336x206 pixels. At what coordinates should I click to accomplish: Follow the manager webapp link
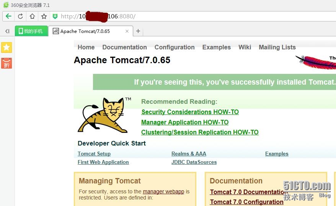[163, 191]
